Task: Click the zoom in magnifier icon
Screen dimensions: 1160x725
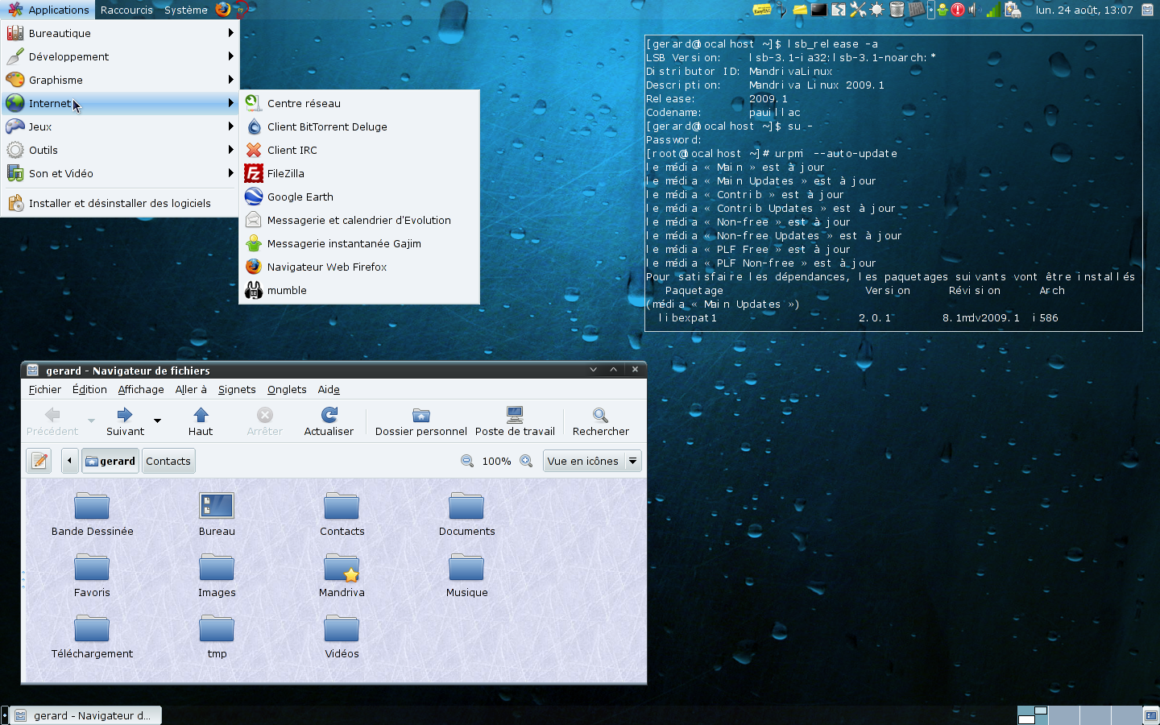Action: point(526,461)
